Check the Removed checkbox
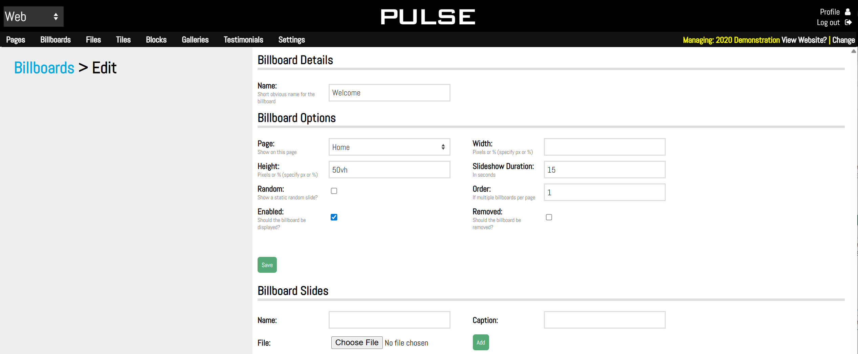 click(549, 217)
